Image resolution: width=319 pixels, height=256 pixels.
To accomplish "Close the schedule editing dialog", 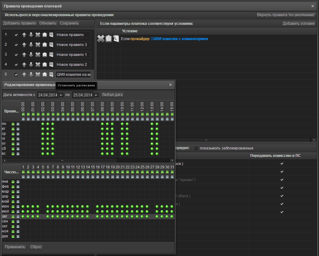I will point(170,85).
